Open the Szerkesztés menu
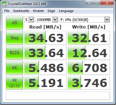 coord(21,11)
